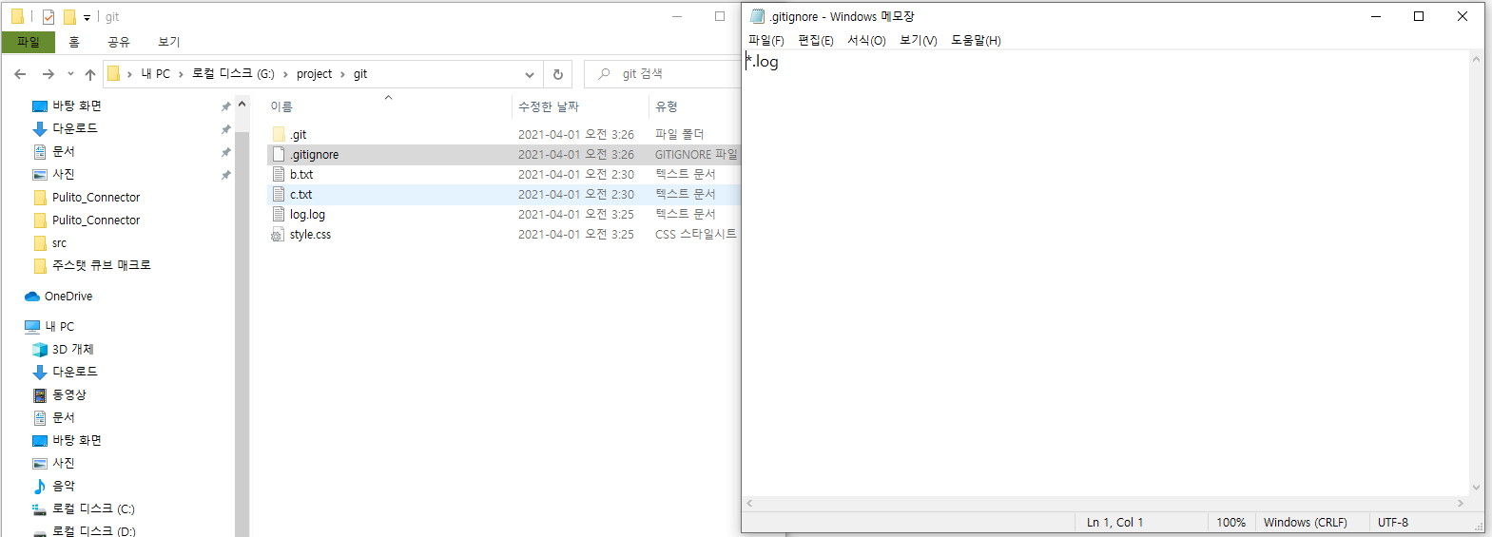
Task: Open customize quick access toolbar dropdown
Action: coord(87,17)
